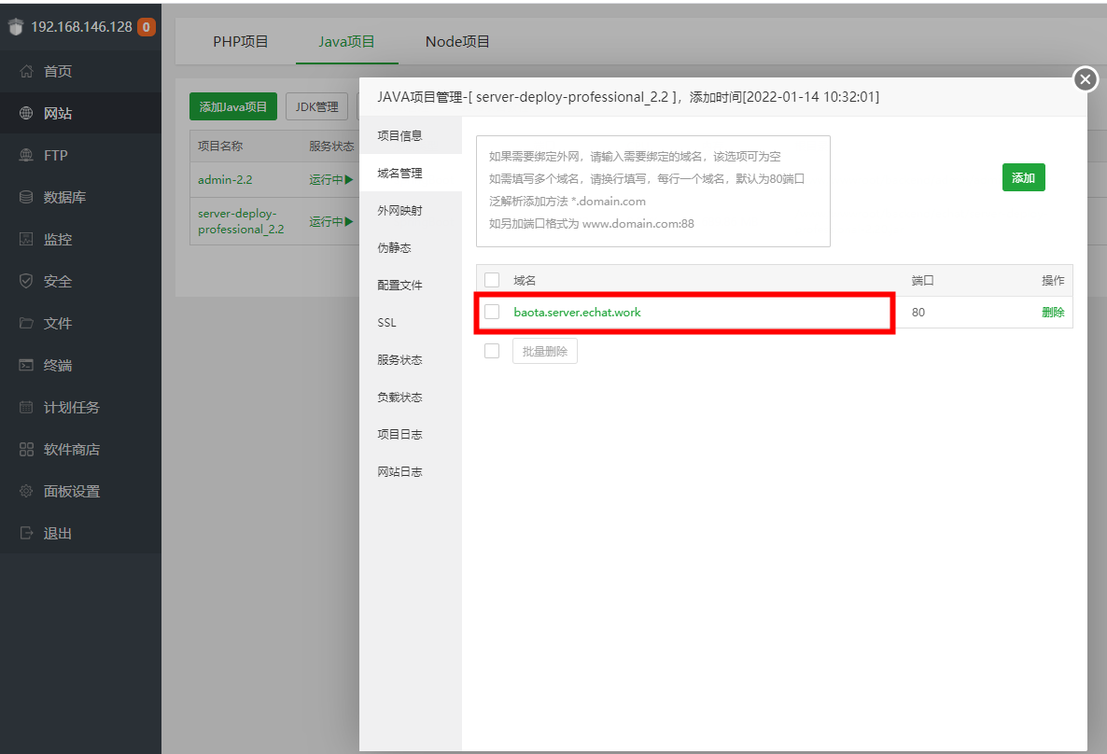Open the 终端 terminal icon
The height and width of the screenshot is (754, 1107).
26,366
